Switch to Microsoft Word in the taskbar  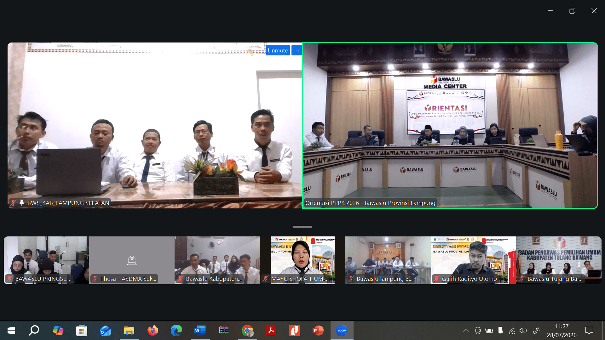(x=200, y=331)
